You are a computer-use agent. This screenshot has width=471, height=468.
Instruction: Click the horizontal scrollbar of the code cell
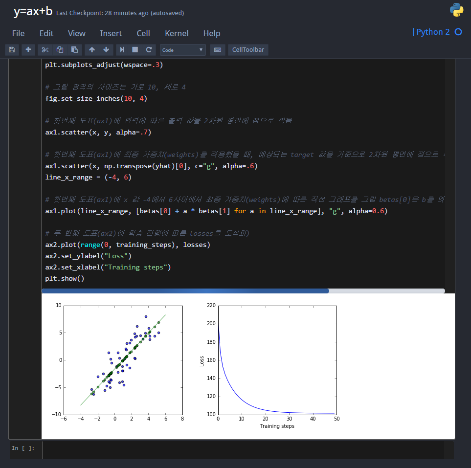click(x=185, y=291)
